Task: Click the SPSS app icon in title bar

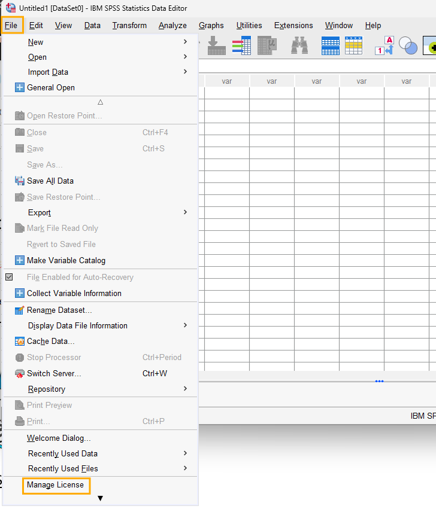Action: (x=11, y=8)
